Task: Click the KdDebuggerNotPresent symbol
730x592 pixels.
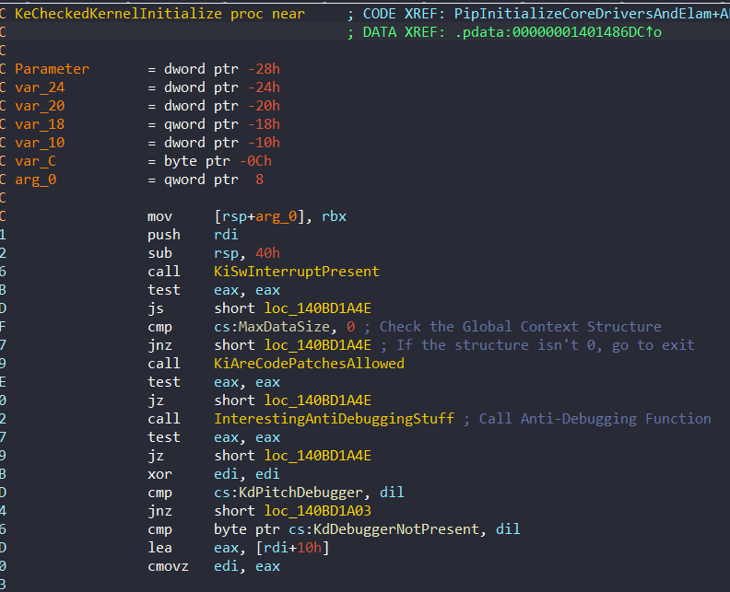Action: (x=396, y=529)
